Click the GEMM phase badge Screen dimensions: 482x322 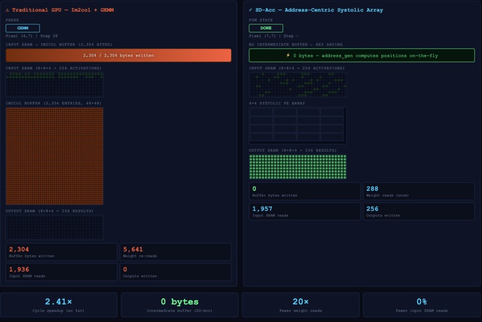23,28
